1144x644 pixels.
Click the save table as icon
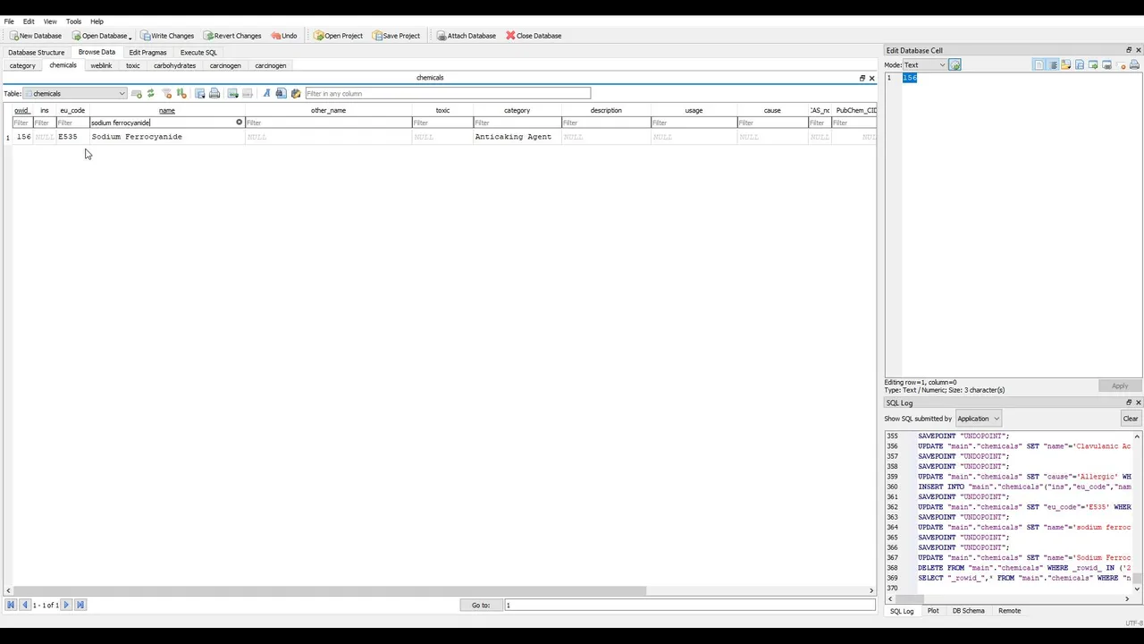[x=200, y=93]
